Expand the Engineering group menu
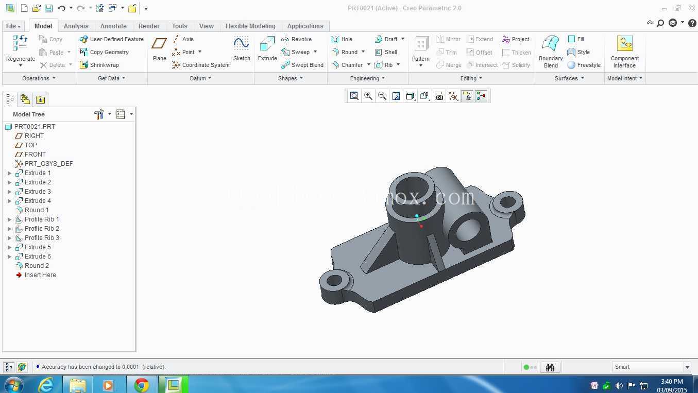The height and width of the screenshot is (393, 698). click(368, 78)
